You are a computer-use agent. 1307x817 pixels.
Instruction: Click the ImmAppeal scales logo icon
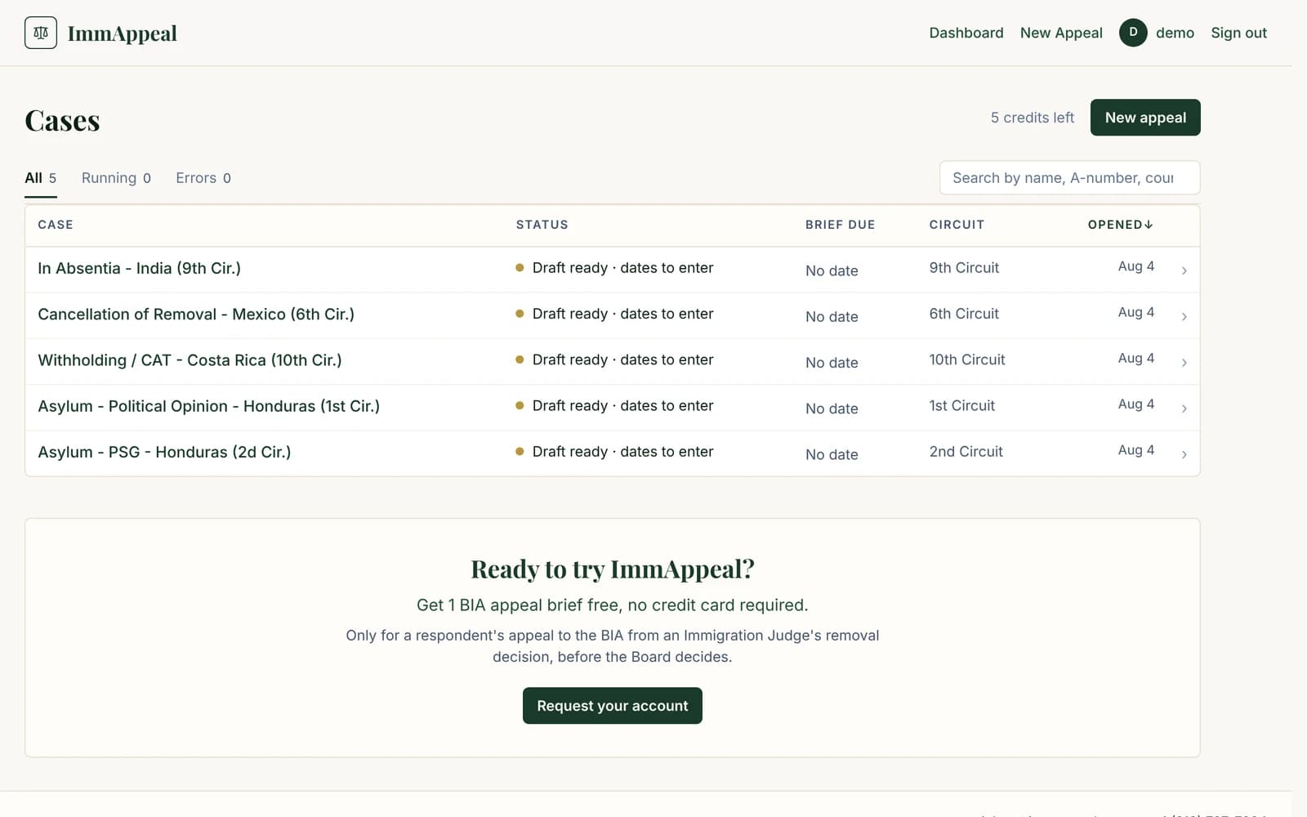tap(41, 33)
